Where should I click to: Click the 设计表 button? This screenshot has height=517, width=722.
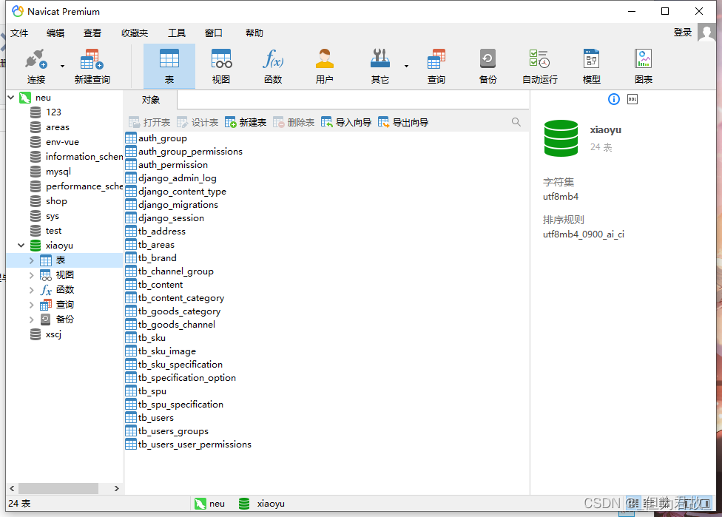(x=198, y=122)
